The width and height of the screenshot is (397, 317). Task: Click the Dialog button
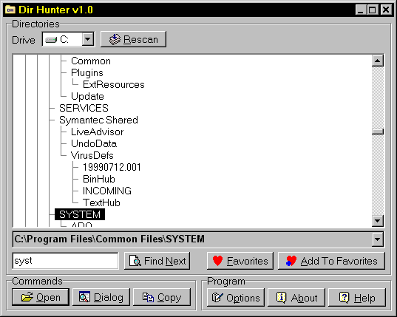tap(101, 297)
